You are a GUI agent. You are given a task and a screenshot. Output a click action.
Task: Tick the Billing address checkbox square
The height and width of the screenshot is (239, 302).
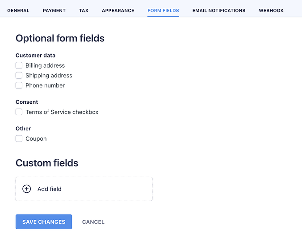coord(19,65)
